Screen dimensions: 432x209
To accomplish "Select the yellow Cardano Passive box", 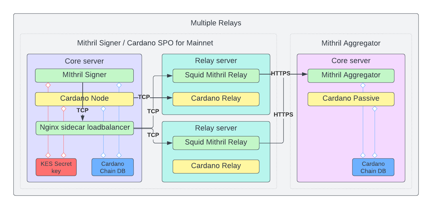I will pos(351,99).
